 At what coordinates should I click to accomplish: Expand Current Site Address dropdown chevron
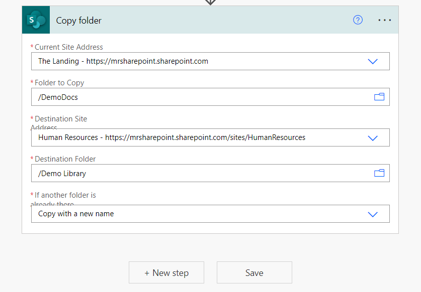(373, 61)
